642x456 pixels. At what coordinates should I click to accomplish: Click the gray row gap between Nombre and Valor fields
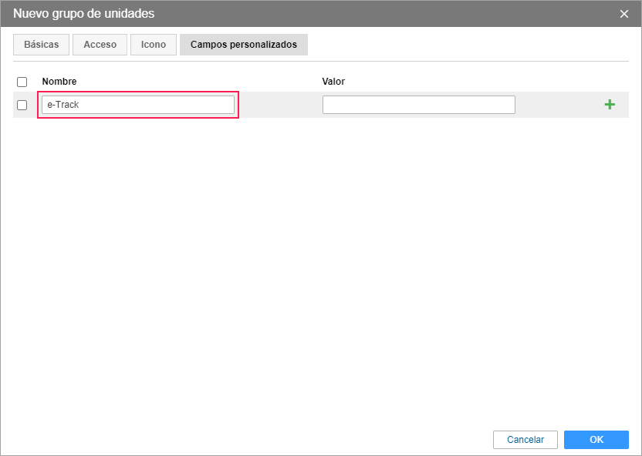[x=279, y=105]
